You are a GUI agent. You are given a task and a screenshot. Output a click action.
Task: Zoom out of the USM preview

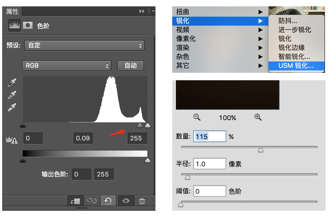pyautogui.click(x=197, y=117)
